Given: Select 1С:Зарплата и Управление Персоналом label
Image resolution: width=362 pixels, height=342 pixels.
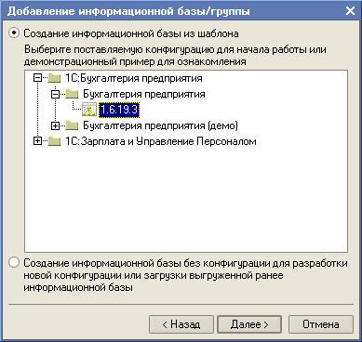Looking at the screenshot, I should pos(161,141).
